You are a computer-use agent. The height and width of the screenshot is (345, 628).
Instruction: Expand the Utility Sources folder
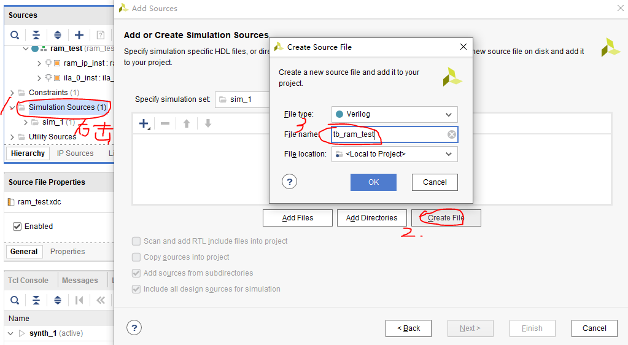(12, 137)
